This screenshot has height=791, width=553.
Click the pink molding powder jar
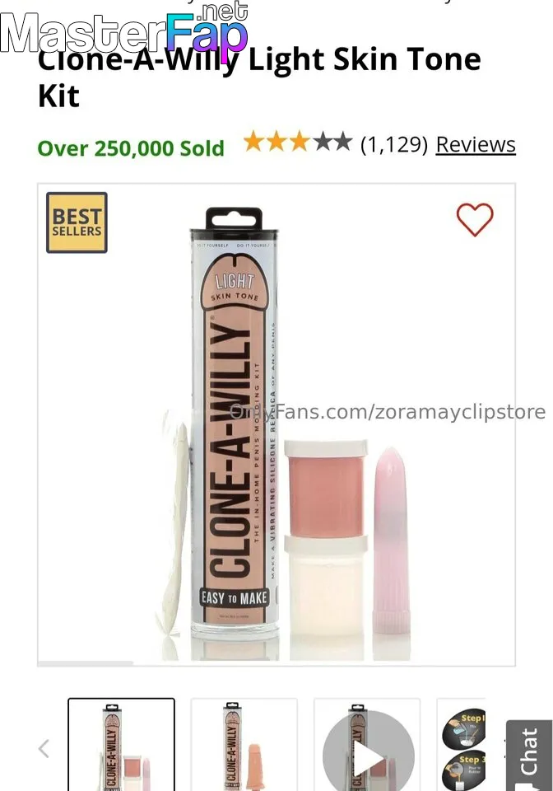click(x=327, y=488)
